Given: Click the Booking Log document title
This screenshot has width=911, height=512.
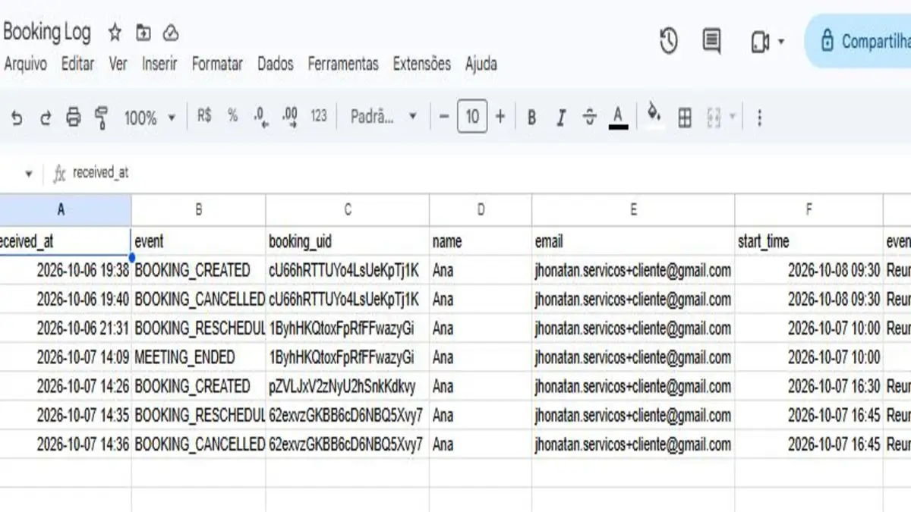Looking at the screenshot, I should pos(47,32).
